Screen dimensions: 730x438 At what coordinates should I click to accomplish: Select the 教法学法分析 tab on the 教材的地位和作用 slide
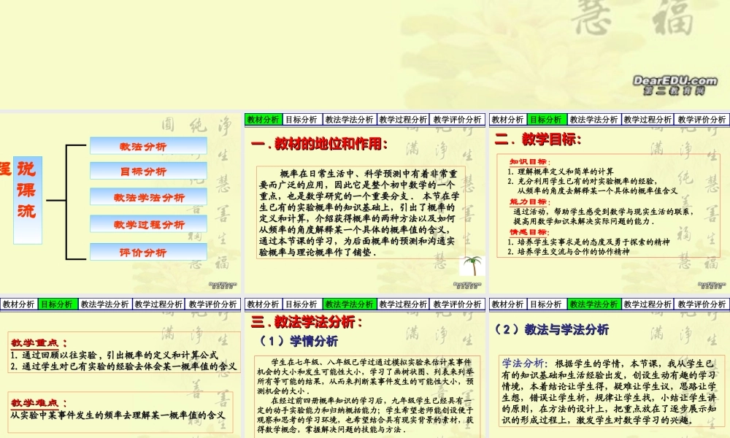point(349,120)
